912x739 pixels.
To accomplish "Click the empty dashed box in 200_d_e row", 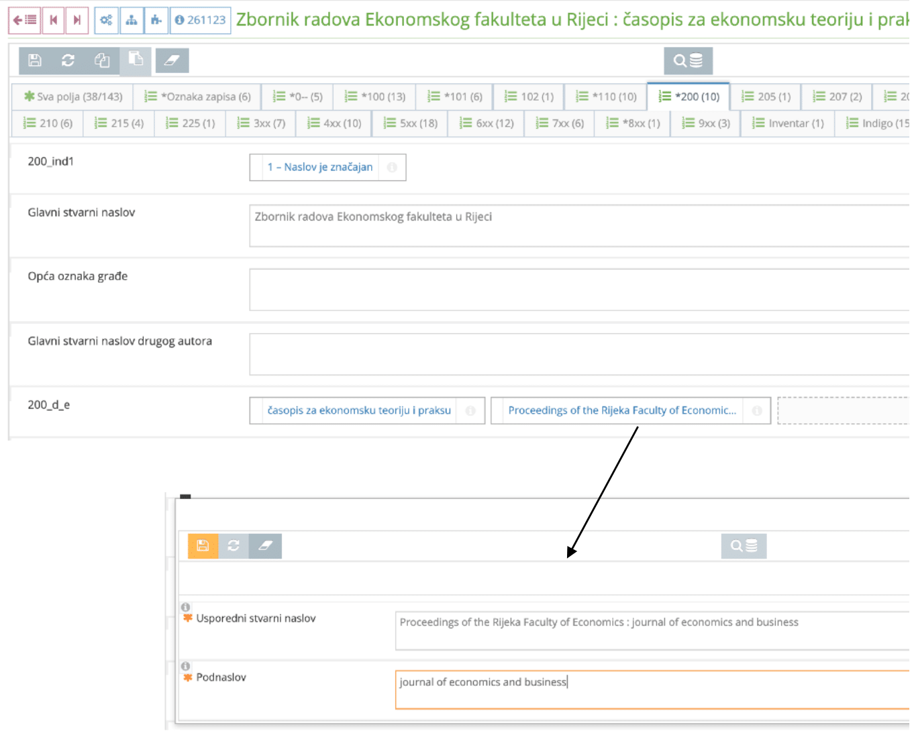I will [842, 410].
